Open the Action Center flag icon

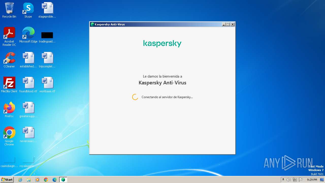click(x=301, y=180)
